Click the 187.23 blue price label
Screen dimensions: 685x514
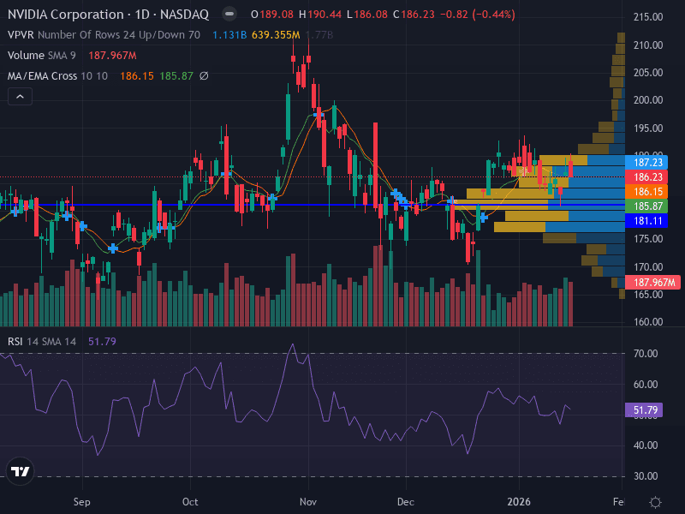coord(647,163)
